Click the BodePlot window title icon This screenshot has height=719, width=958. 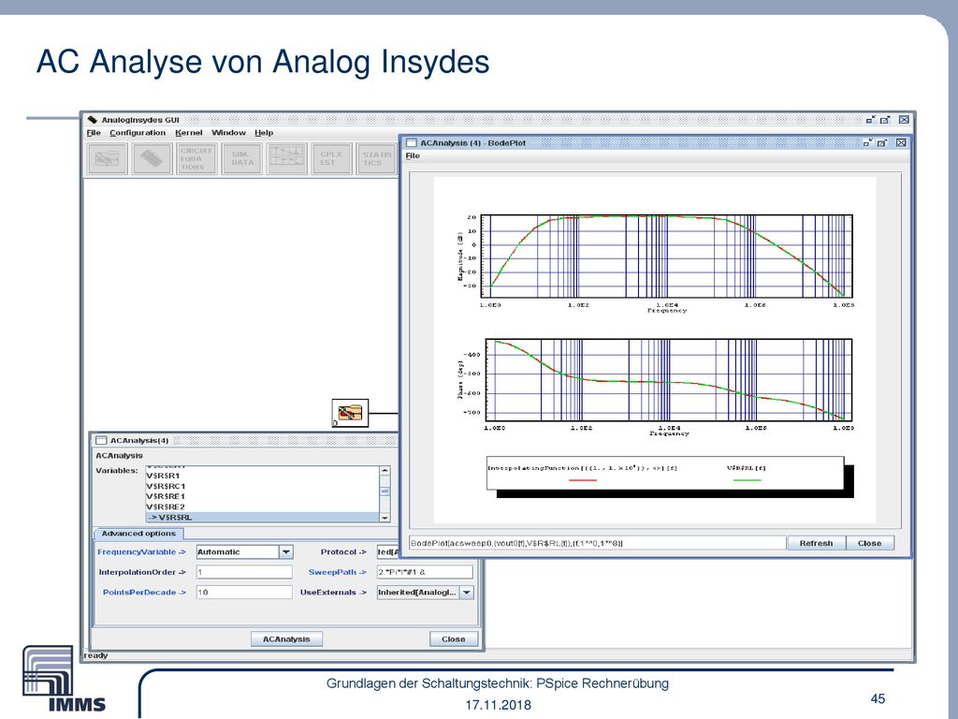coord(412,143)
